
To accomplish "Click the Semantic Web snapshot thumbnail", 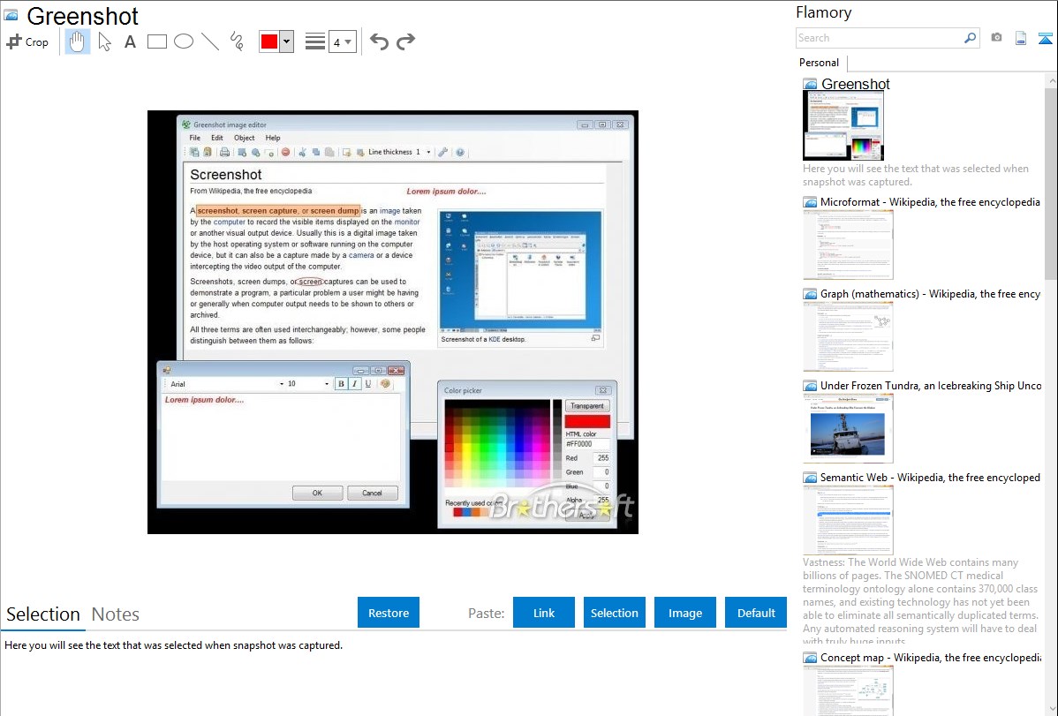I will tap(848, 520).
